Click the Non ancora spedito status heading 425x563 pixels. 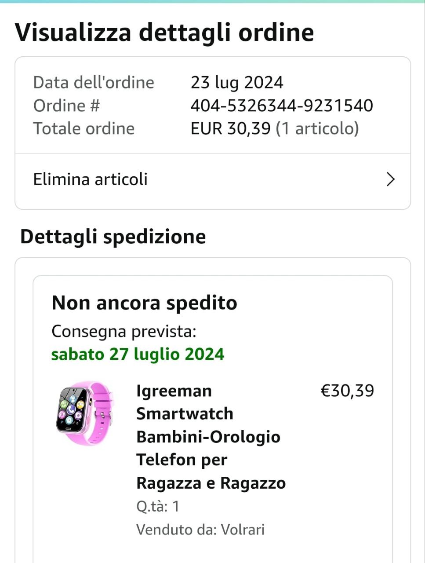coord(144,303)
